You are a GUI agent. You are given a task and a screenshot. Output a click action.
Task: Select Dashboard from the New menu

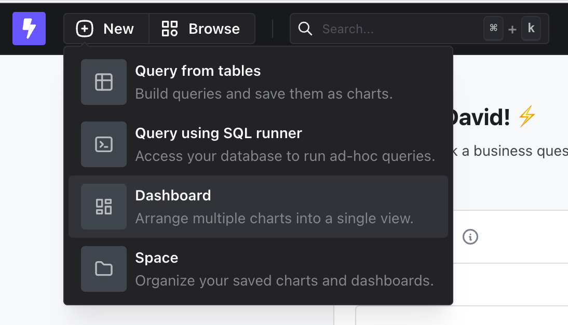[x=173, y=196]
